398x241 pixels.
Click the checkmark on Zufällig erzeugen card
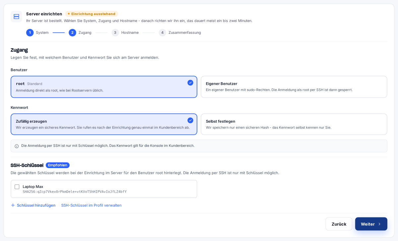190,120
